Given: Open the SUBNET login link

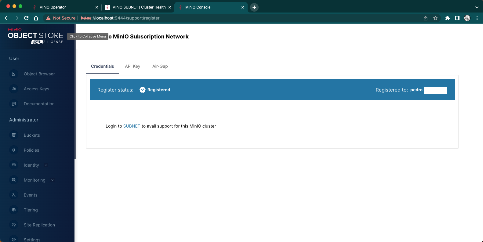Looking at the screenshot, I should pyautogui.click(x=132, y=126).
